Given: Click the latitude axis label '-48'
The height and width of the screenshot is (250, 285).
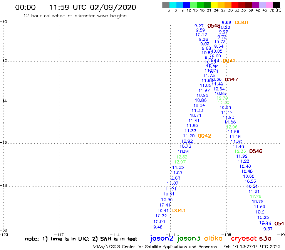Looking at the screenshot, I should point(3,186).
